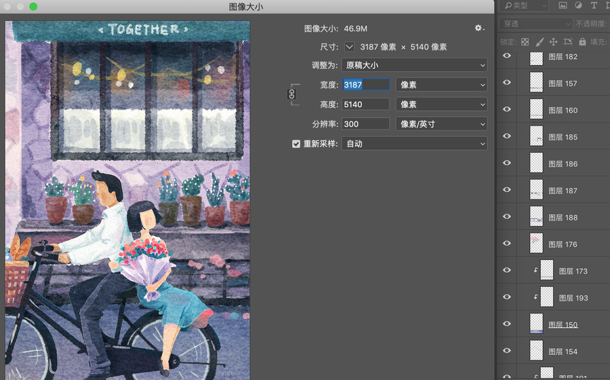Click clipping mask arrow on 图层 173
610x380 pixels.
coord(535,270)
